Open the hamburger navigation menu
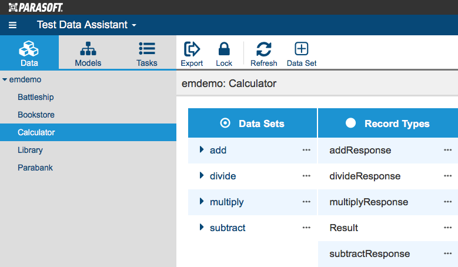 [12, 25]
